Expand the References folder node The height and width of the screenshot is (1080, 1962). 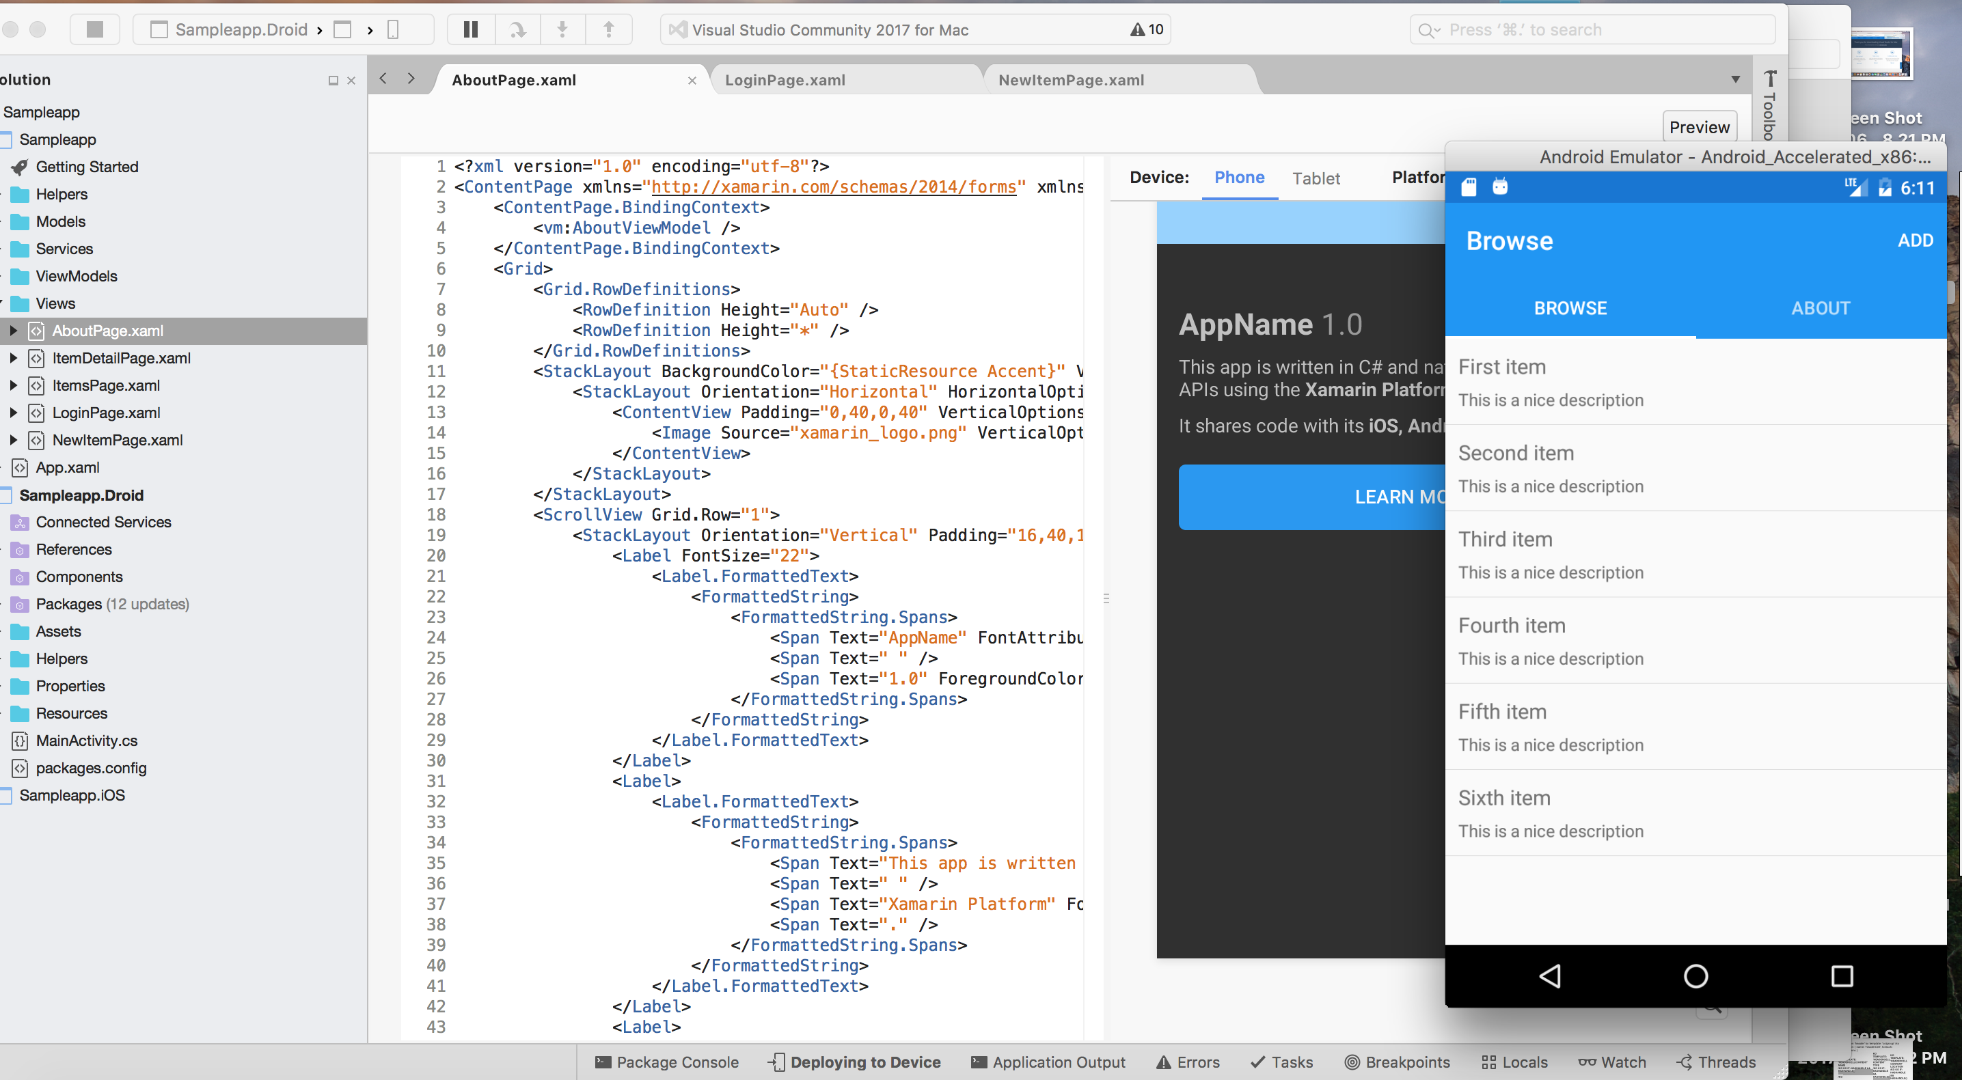coord(10,549)
